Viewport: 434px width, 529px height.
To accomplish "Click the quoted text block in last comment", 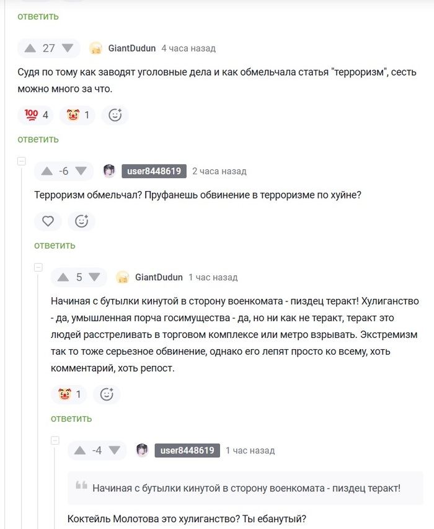I will 246,487.
